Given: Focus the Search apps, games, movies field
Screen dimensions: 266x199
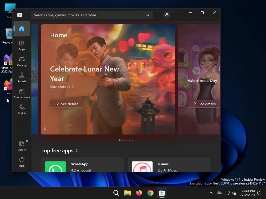Looking at the screenshot, I should 92,15.
